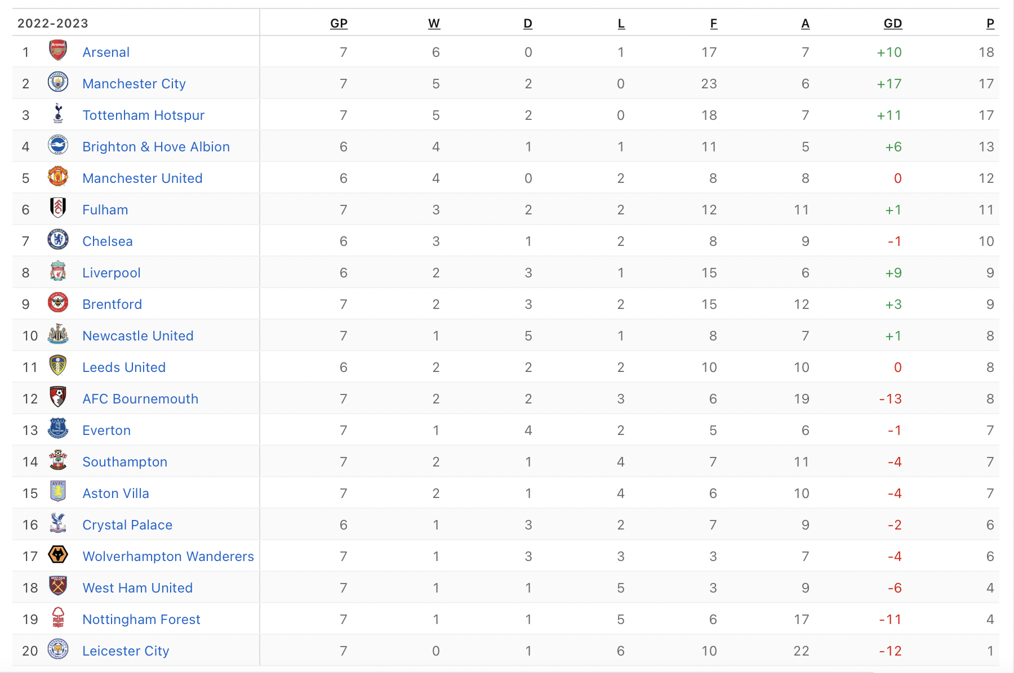Image resolution: width=1014 pixels, height=673 pixels.
Task: Open the AFC Bournemouth team link
Action: 140,399
